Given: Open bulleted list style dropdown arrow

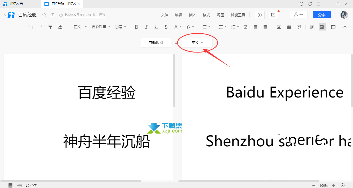Looking at the screenshot, I should pyautogui.click(x=226, y=27).
